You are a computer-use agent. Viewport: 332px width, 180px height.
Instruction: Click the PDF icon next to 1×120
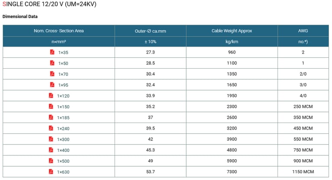pyautogui.click(x=51, y=95)
